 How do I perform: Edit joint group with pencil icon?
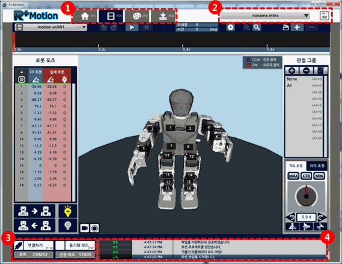click(x=321, y=71)
